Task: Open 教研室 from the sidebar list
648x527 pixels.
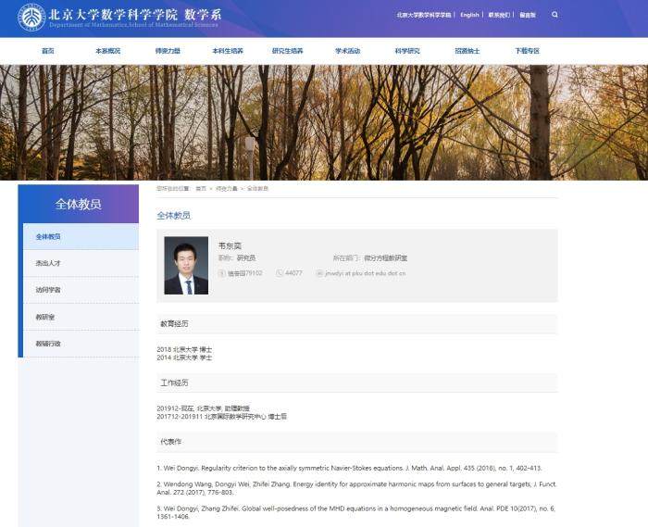Action: point(45,317)
